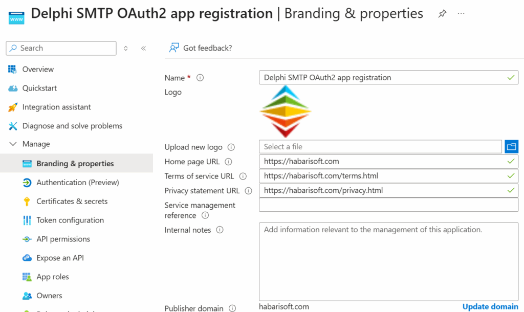Focus the sidebar Search box
Screen dimensions: 524x312
coord(61,49)
